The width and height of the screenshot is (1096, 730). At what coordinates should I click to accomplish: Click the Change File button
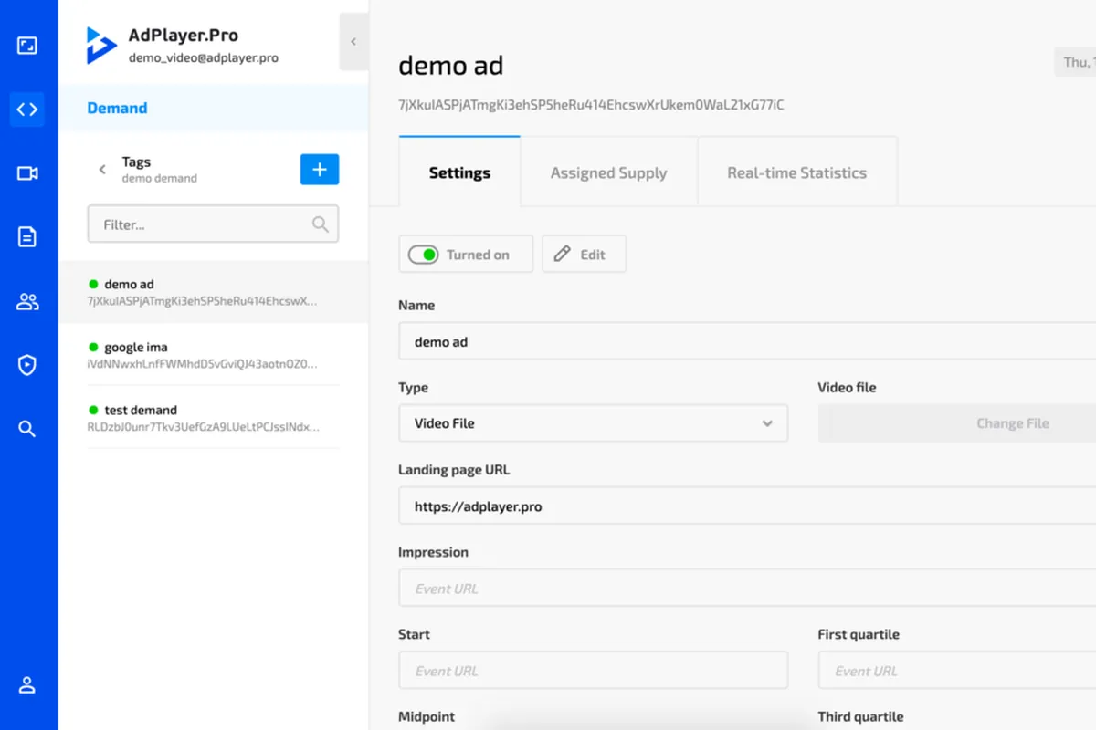tap(957, 423)
